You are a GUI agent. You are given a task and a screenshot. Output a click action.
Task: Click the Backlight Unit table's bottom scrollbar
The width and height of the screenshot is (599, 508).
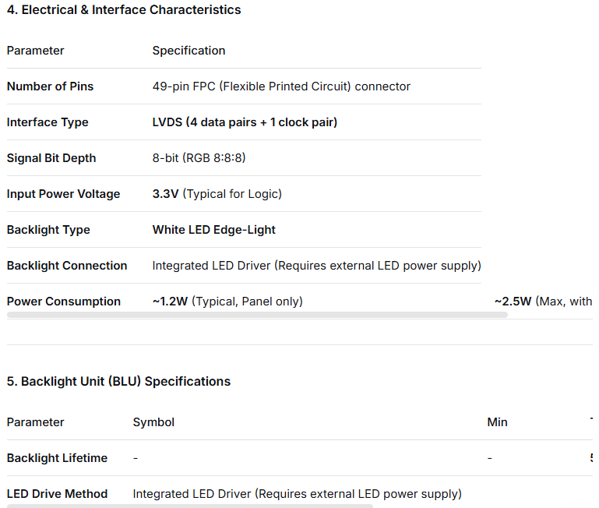click(x=189, y=506)
